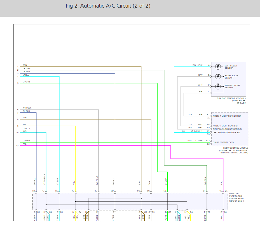The width and height of the screenshot is (260, 226).
Task: Click the 'RIGHT SOLAR SENSOR' label
Action: click(x=231, y=77)
